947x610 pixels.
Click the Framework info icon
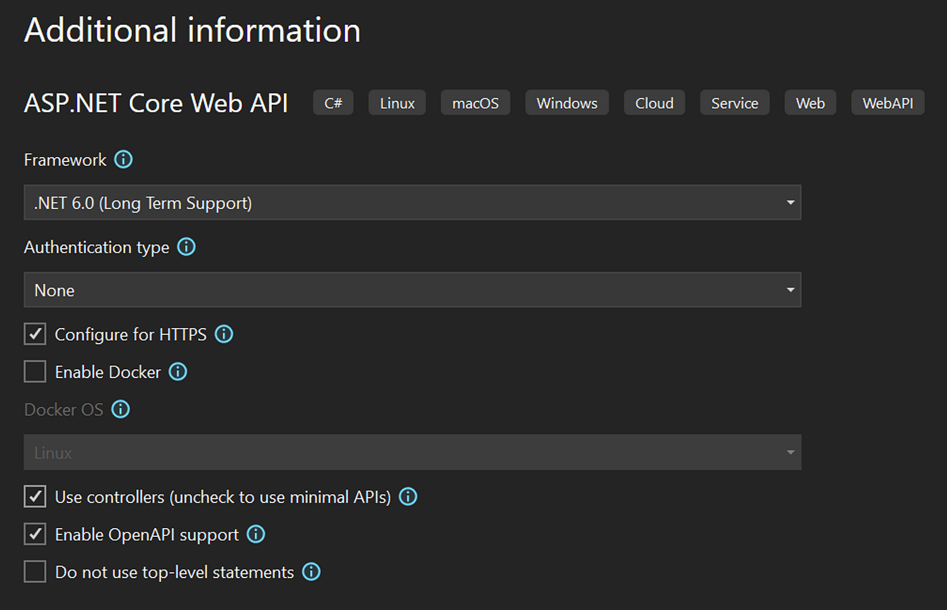(123, 160)
